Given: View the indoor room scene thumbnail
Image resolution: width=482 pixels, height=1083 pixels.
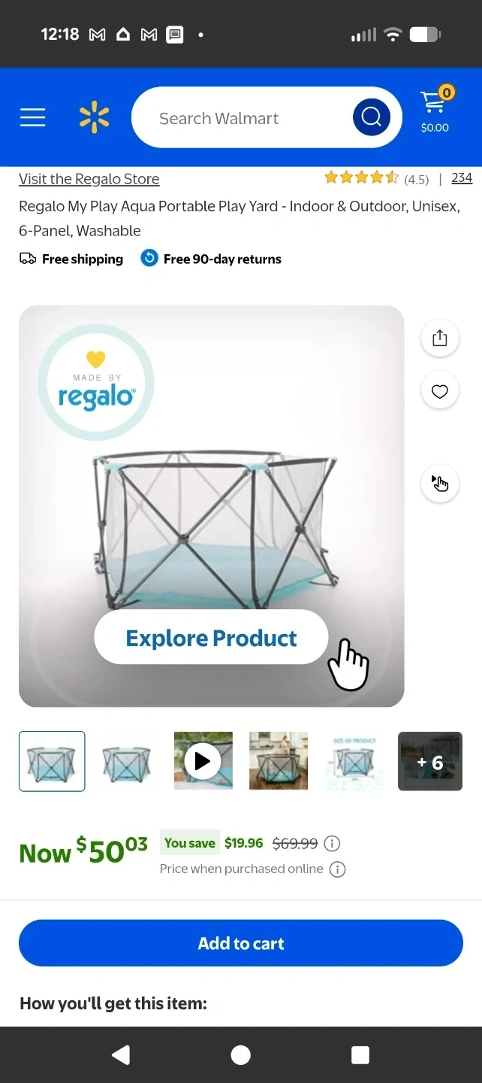Looking at the screenshot, I should pos(279,761).
